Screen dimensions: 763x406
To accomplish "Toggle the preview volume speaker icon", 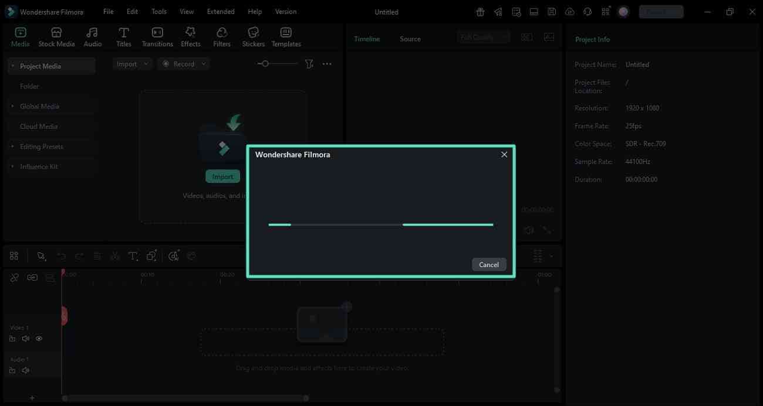I will 528,231.
